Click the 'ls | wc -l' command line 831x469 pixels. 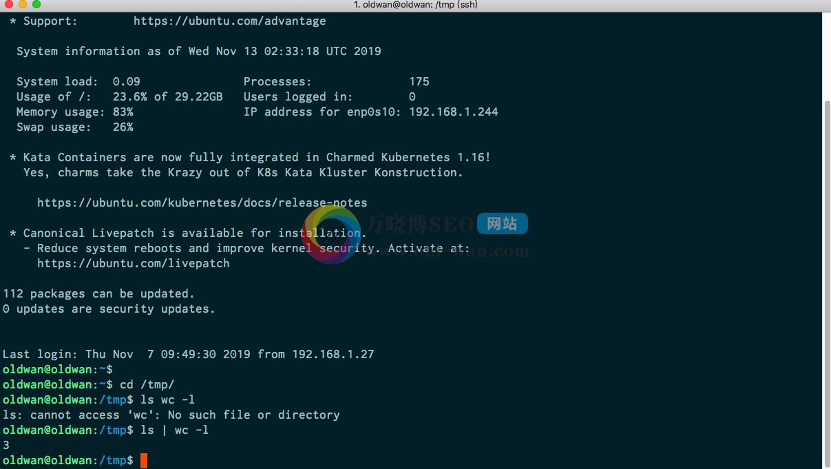pos(175,430)
